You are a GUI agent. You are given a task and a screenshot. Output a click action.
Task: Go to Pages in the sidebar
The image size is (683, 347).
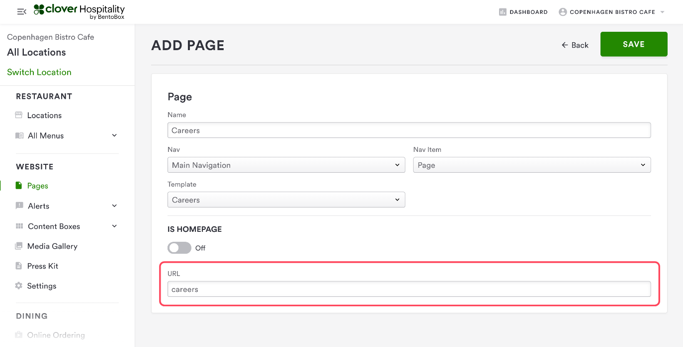37,186
